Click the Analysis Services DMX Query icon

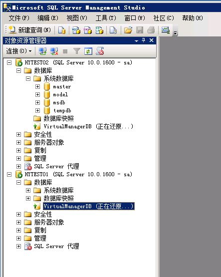click(x=88, y=30)
